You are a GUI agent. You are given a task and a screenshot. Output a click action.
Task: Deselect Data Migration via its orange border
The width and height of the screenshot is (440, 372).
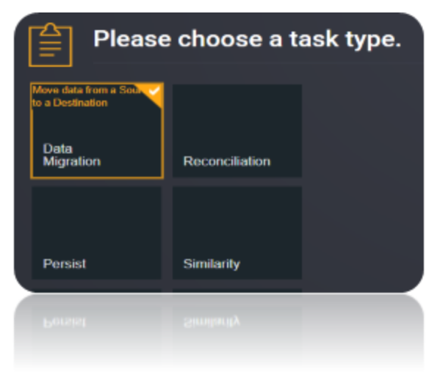tap(97, 177)
